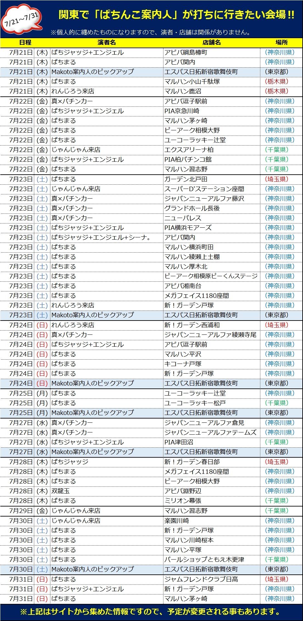Click Makoto案内人のピックアップ on 7月21日
The image size is (303, 621).
coord(92,72)
